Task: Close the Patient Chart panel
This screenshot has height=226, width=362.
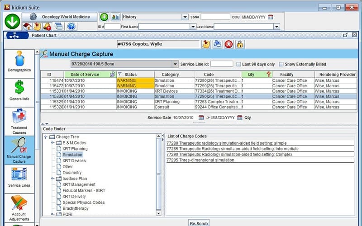Action: pyautogui.click(x=354, y=35)
